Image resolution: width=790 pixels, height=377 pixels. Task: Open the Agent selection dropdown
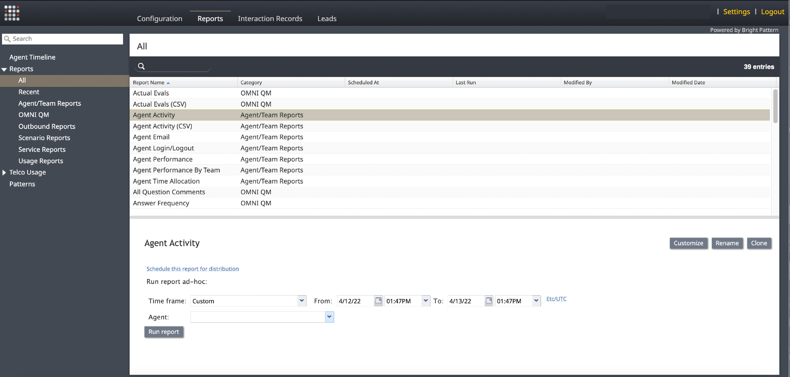[329, 317]
